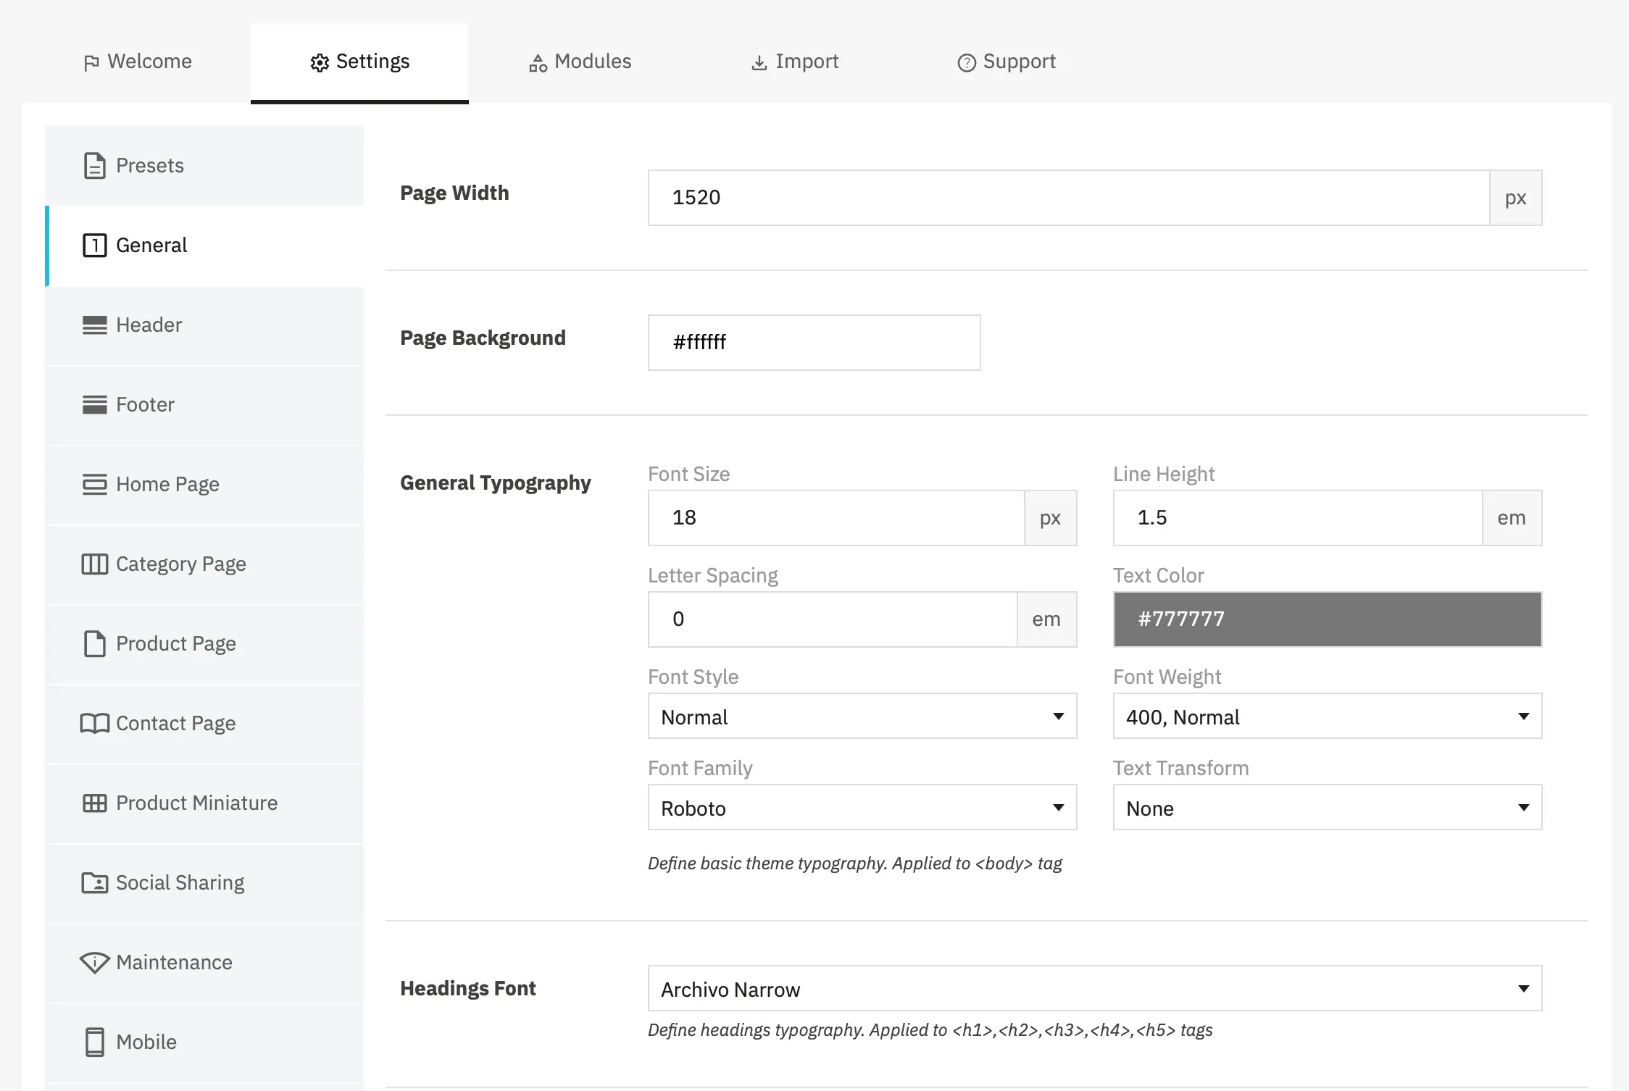This screenshot has height=1091, width=1629.
Task: Click the Contact Page book icon
Action: pos(95,724)
